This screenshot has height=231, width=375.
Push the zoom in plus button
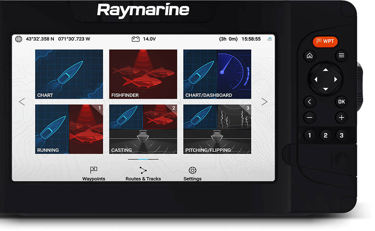coord(341,117)
